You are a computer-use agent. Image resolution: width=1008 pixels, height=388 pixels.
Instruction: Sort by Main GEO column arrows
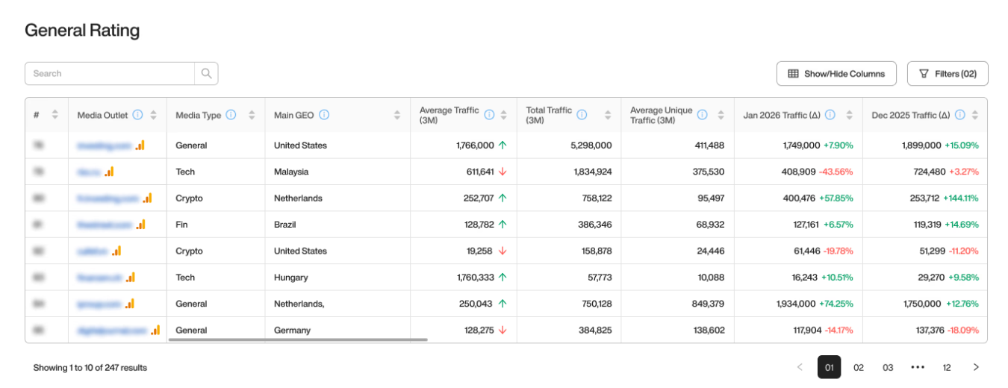(396, 115)
